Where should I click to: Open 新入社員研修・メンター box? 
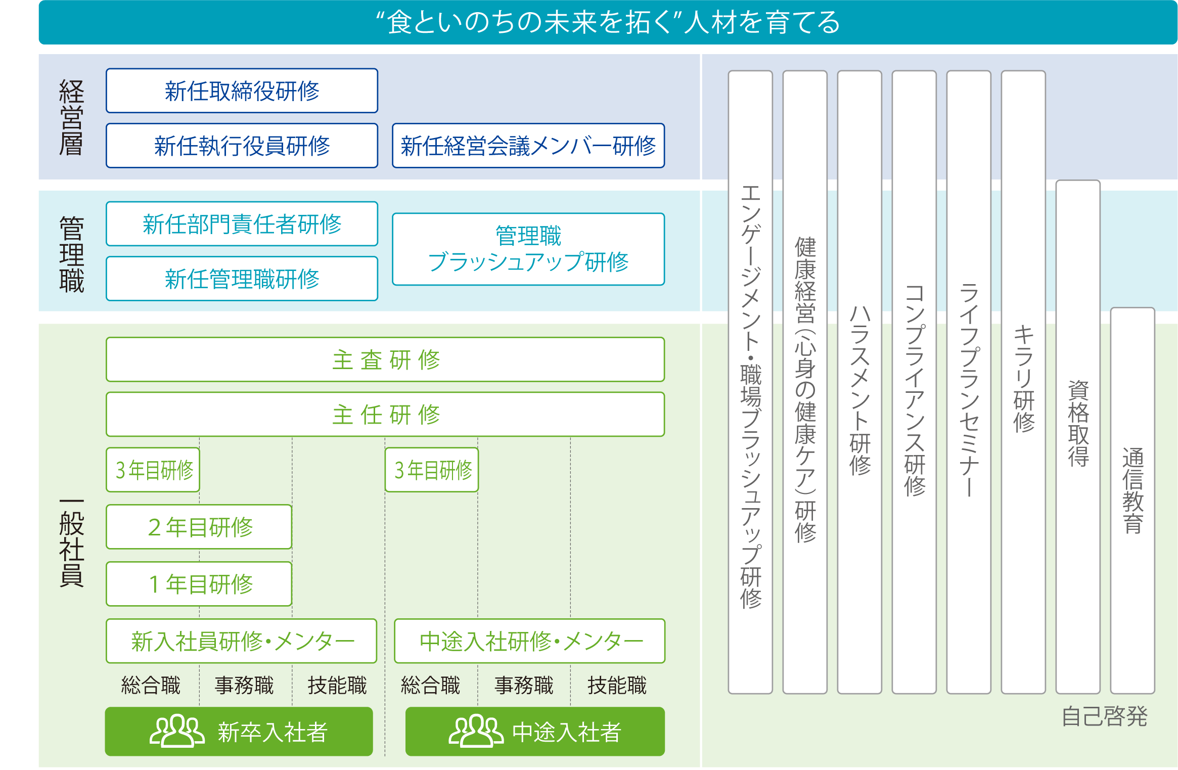coord(242,641)
